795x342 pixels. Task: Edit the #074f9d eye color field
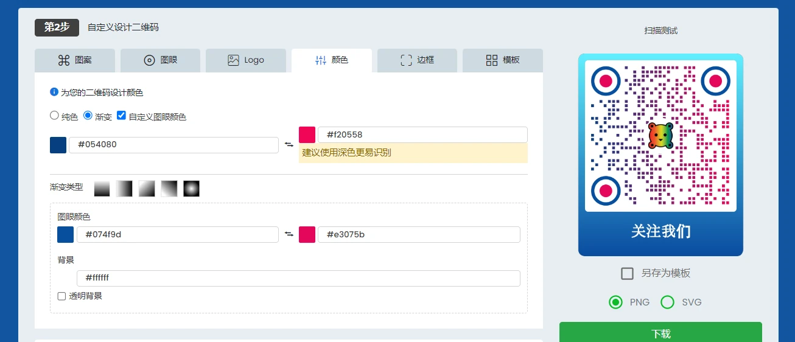(178, 234)
